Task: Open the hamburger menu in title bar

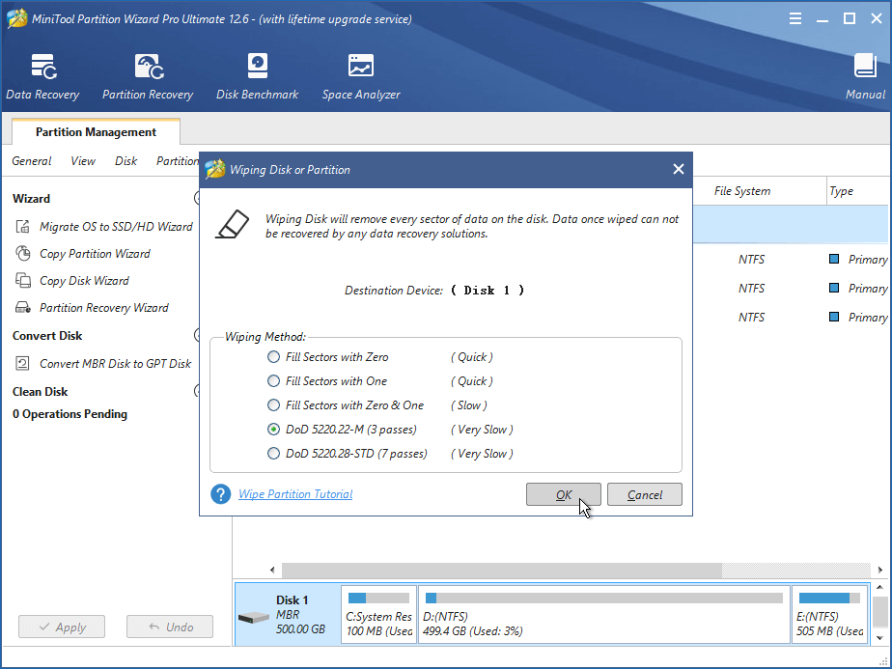Action: [795, 18]
